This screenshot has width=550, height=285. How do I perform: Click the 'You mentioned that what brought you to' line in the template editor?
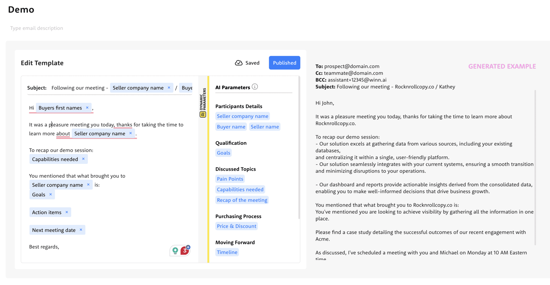point(77,176)
